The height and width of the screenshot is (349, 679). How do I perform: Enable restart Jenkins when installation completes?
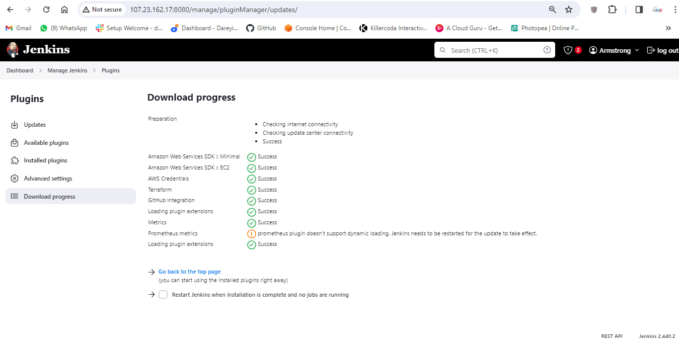tap(163, 295)
